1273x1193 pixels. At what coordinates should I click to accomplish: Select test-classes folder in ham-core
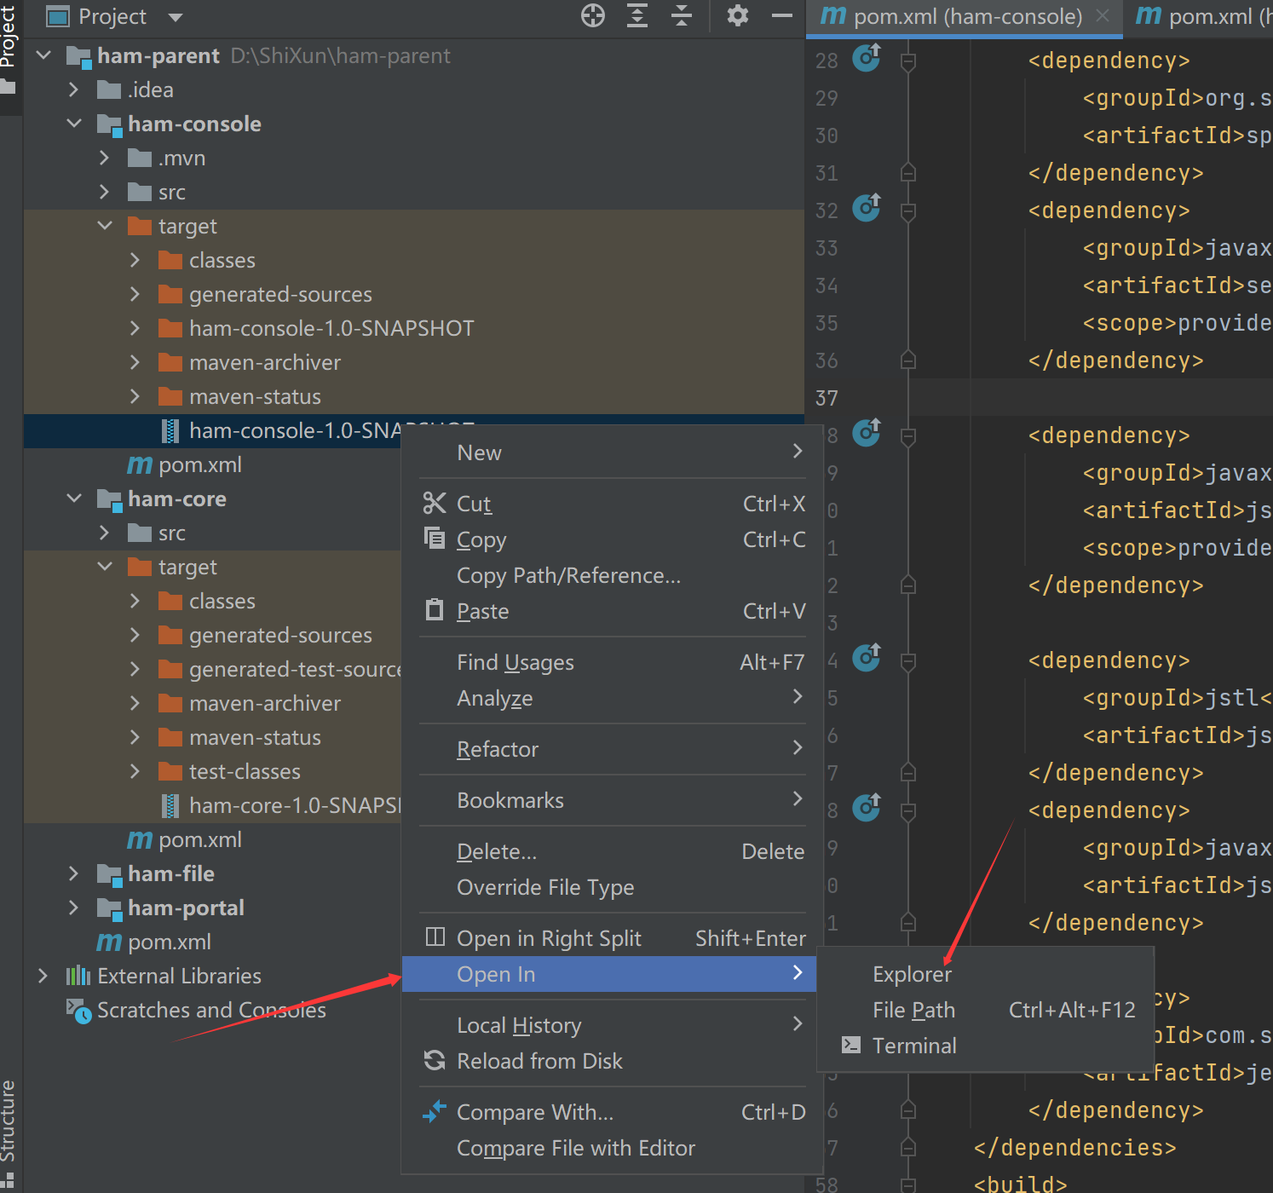click(x=245, y=771)
